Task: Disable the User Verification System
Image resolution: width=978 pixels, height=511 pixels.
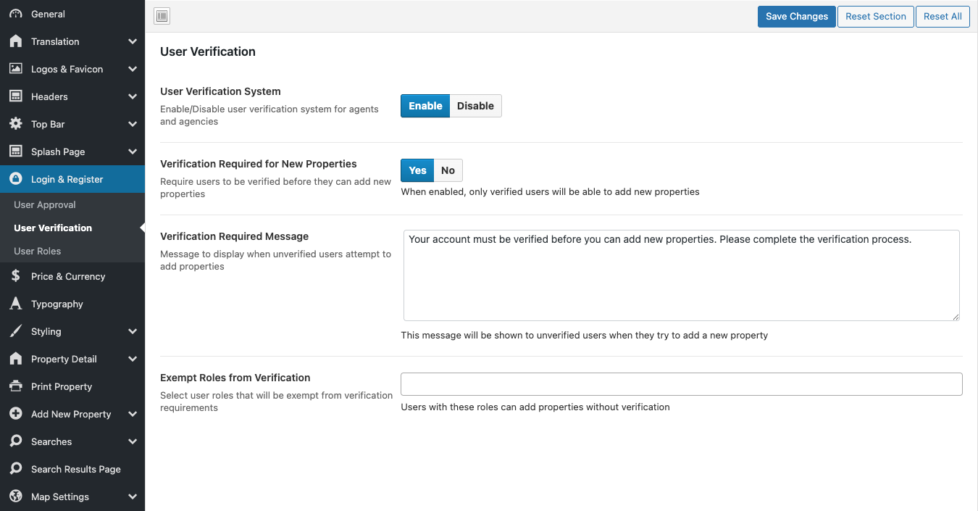Action: click(x=475, y=106)
